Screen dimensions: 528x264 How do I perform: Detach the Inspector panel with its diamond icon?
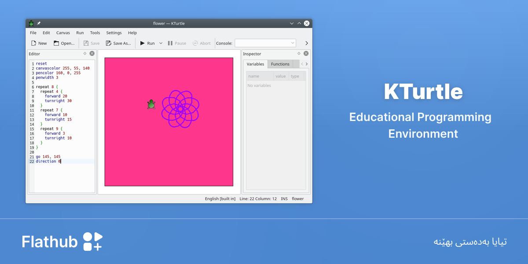coord(299,53)
